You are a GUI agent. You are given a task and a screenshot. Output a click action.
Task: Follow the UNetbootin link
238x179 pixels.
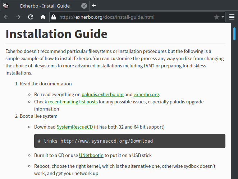(91, 155)
